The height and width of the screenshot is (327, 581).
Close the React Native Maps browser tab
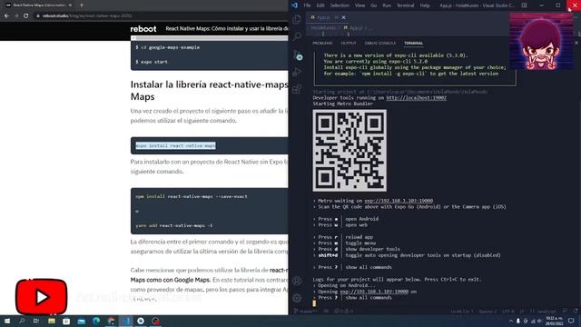coord(70,5)
